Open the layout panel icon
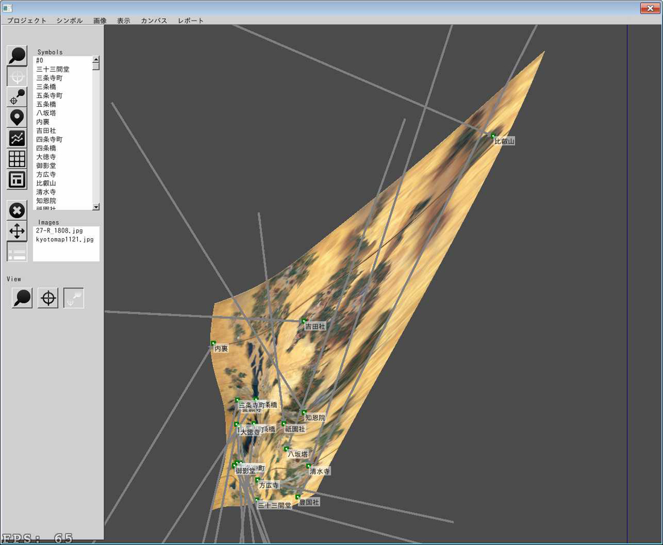Image resolution: width=663 pixels, height=545 pixels. (x=17, y=180)
